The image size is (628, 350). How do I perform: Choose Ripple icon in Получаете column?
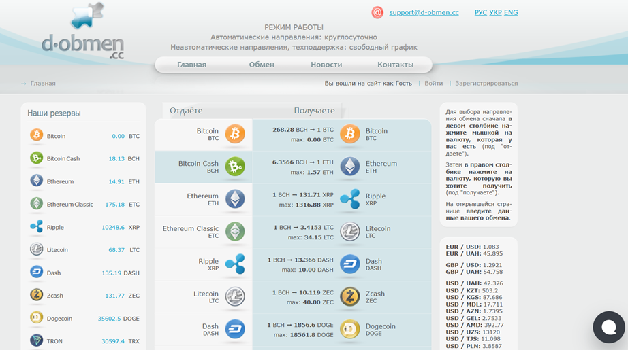[x=350, y=199]
